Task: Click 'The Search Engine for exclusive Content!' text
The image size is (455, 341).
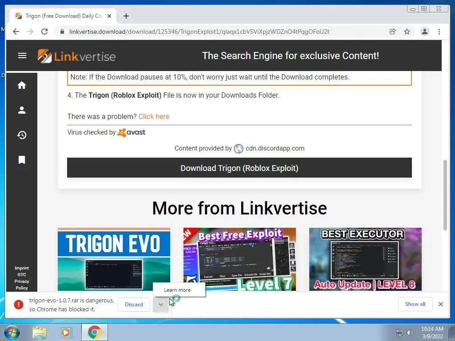Action: point(291,56)
